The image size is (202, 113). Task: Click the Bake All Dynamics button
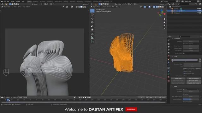193,78
